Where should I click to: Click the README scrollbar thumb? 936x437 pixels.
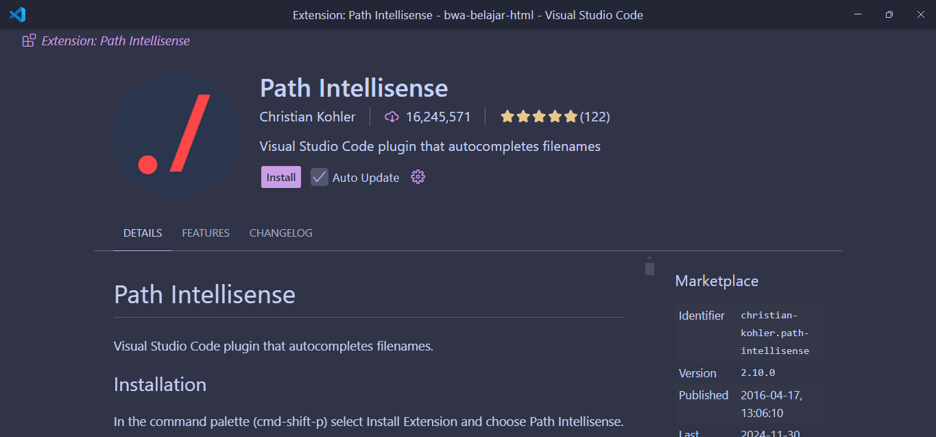point(649,269)
